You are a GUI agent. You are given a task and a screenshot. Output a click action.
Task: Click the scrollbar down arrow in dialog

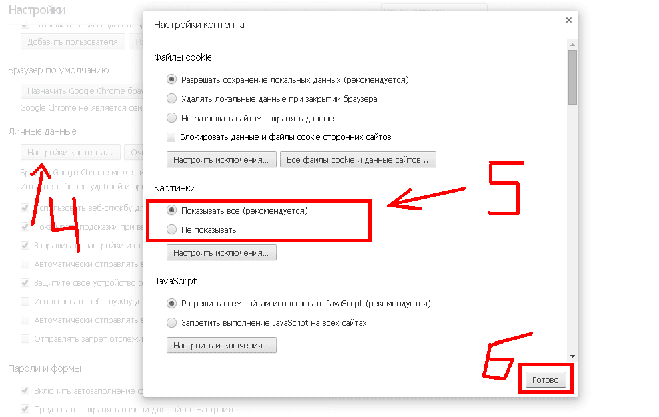(x=572, y=356)
